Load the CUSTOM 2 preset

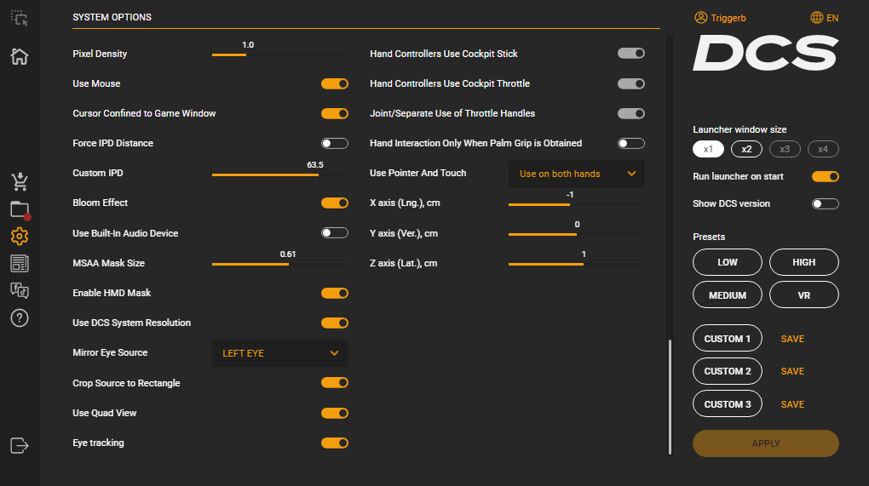point(727,371)
